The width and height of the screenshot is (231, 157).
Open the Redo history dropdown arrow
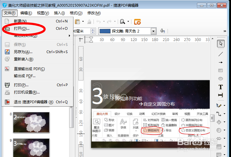115,22
